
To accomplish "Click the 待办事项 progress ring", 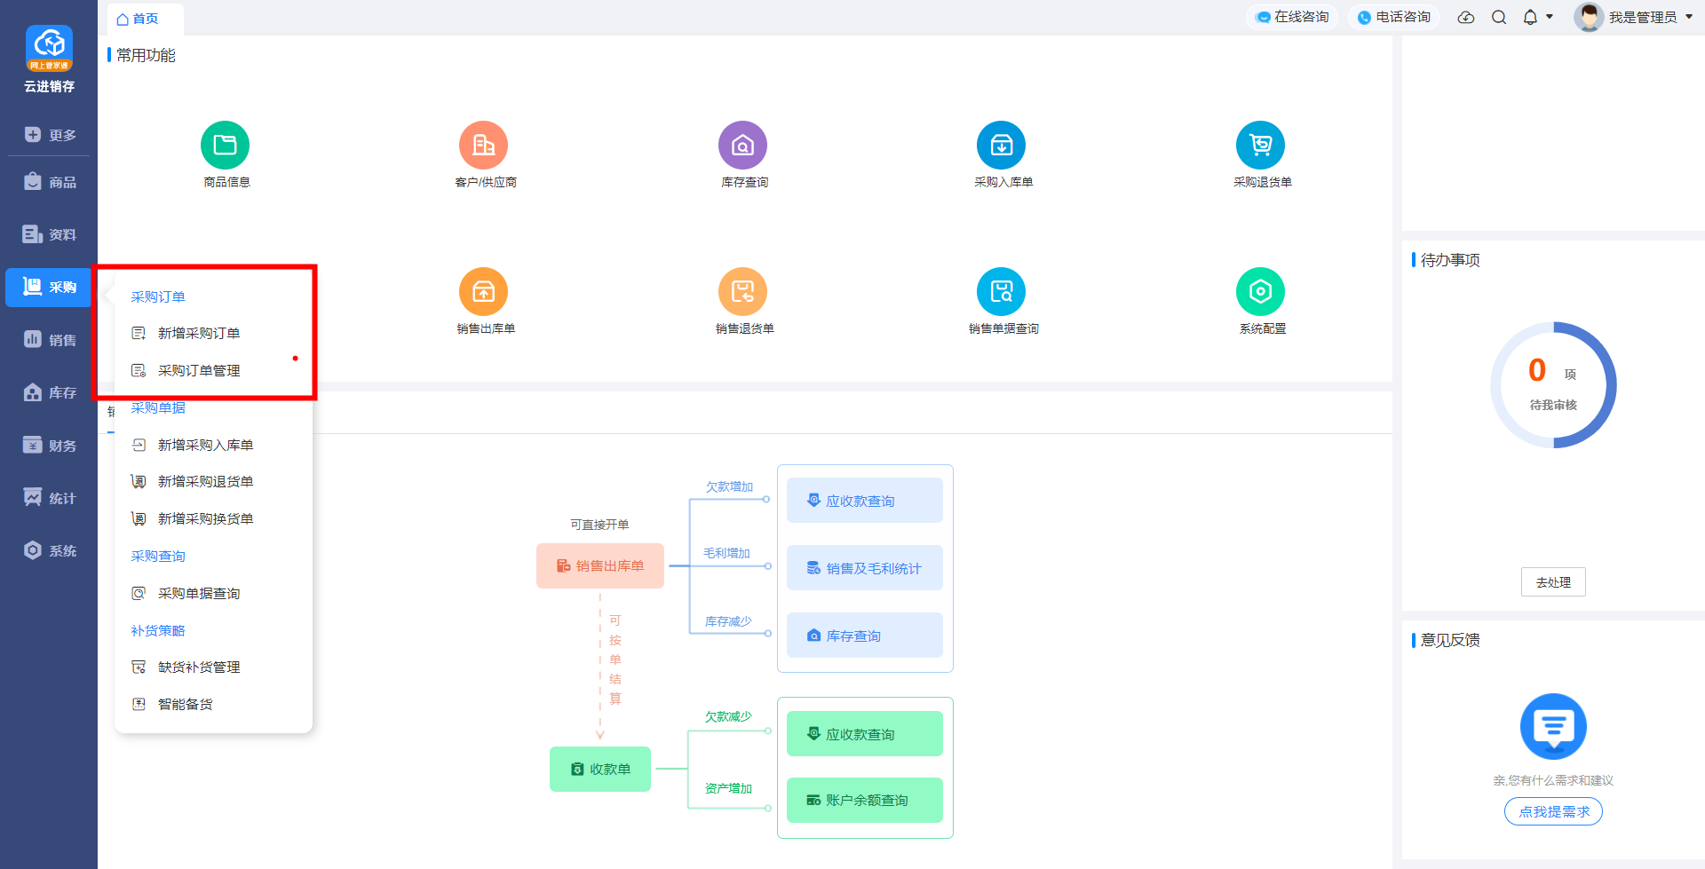I will tap(1553, 385).
